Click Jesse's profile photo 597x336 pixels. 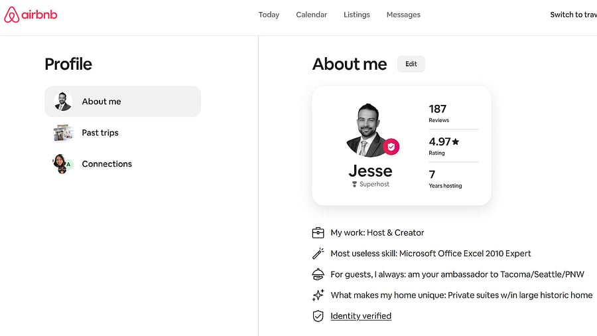(367, 130)
